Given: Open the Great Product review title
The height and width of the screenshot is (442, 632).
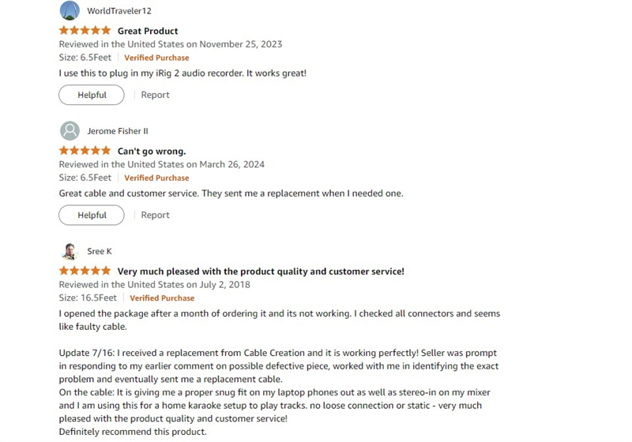Looking at the screenshot, I should [x=148, y=31].
